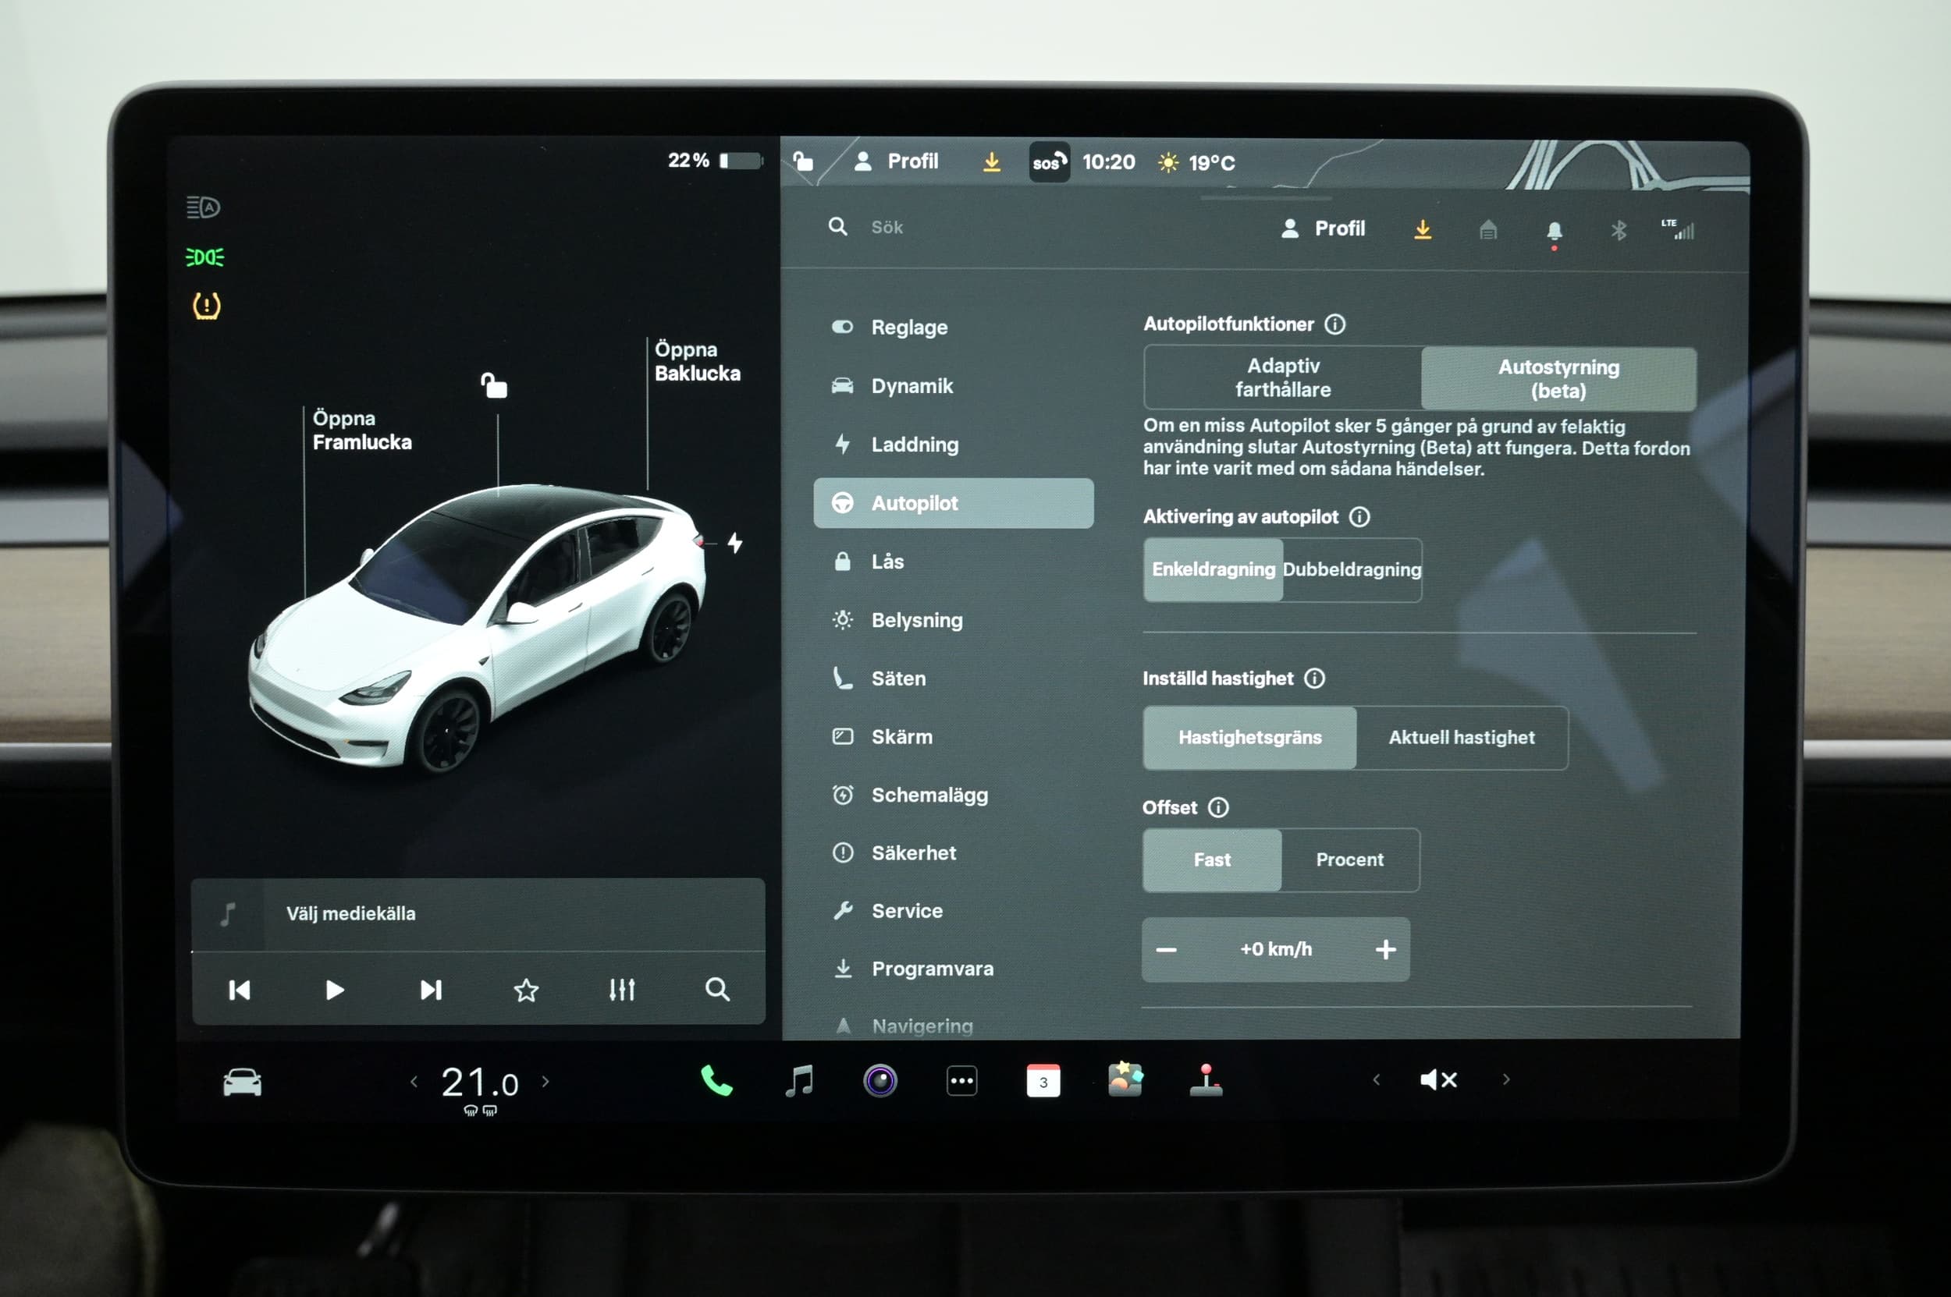Viewport: 1951px width, 1297px height.
Task: Choose Dubbeldragning activation
Action: pyautogui.click(x=1351, y=569)
